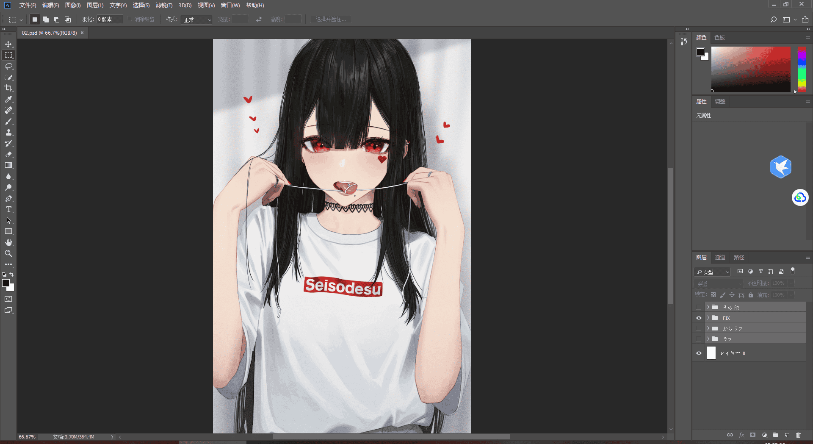The height and width of the screenshot is (444, 813).
Task: Select the Quick Selection tool
Action: [x=8, y=77]
